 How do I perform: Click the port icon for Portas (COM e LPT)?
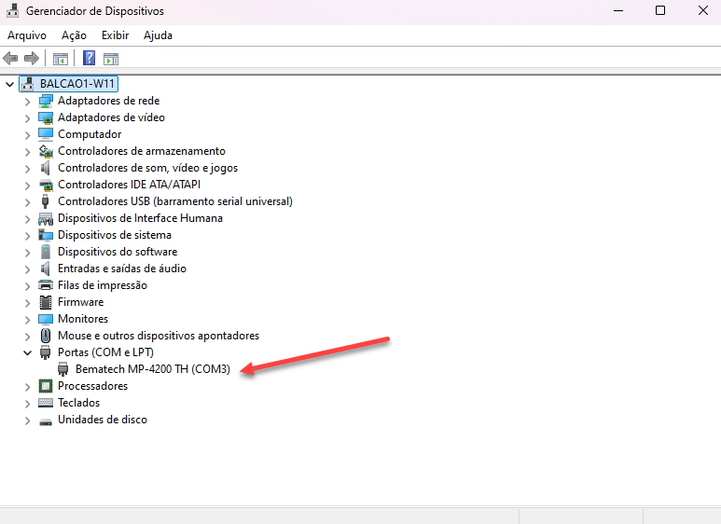click(45, 352)
